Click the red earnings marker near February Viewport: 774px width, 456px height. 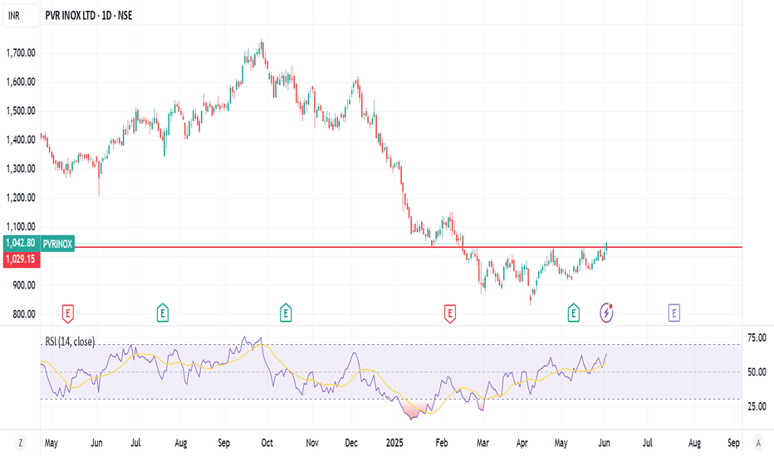(x=449, y=313)
